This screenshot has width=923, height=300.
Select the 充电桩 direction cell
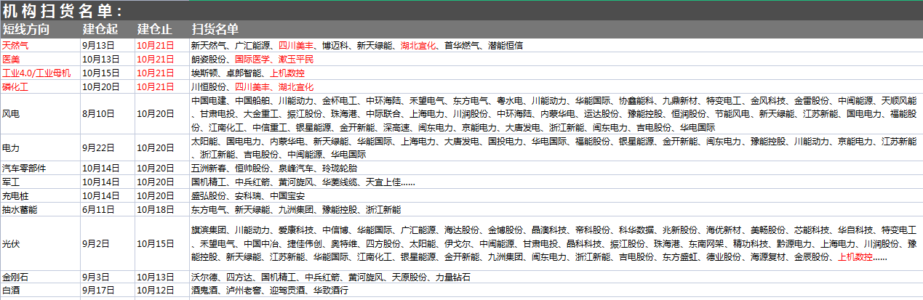click(x=40, y=195)
